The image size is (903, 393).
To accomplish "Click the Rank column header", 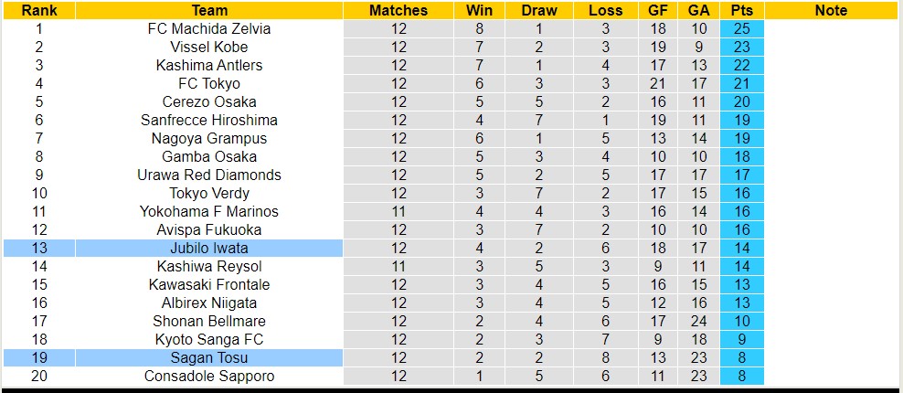I will click(38, 11).
